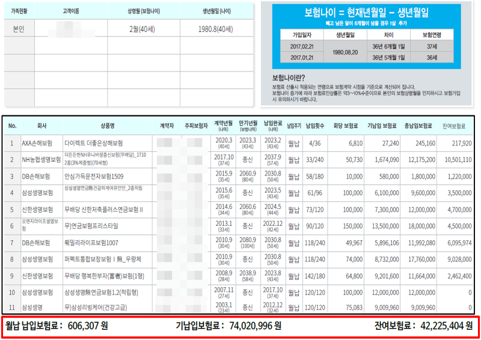
Task: Select the 상품명 column header
Action: tap(108, 126)
